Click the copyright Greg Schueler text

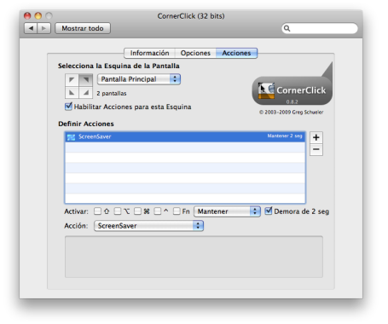(291, 113)
